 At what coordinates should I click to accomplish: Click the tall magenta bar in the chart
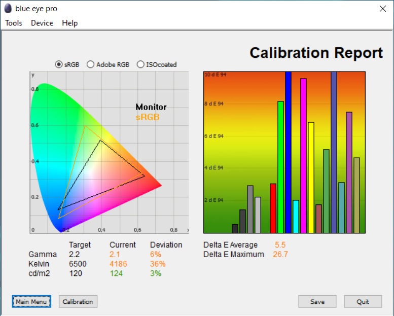(x=303, y=156)
